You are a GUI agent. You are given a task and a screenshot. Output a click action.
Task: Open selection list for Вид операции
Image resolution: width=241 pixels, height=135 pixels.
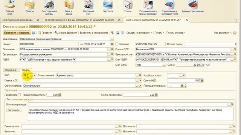click(x=112, y=39)
